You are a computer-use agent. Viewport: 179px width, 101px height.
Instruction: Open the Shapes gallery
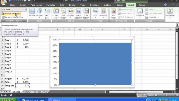(39, 13)
